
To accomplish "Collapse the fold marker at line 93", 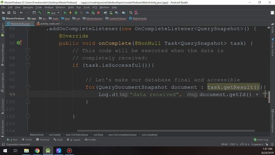I will coord(27,50).
